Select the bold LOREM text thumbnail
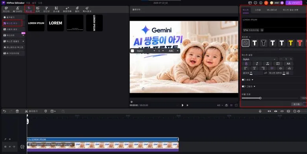This screenshot has width=307, height=154. [x=55, y=23]
